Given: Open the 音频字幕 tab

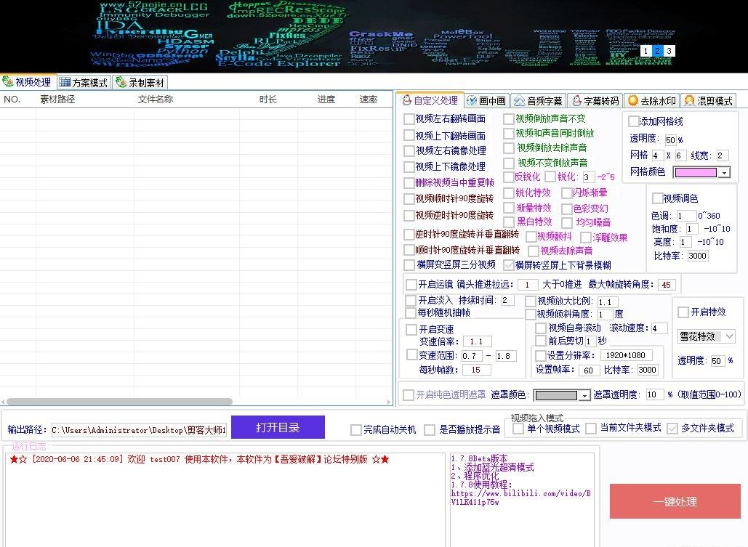Looking at the screenshot, I should point(539,101).
